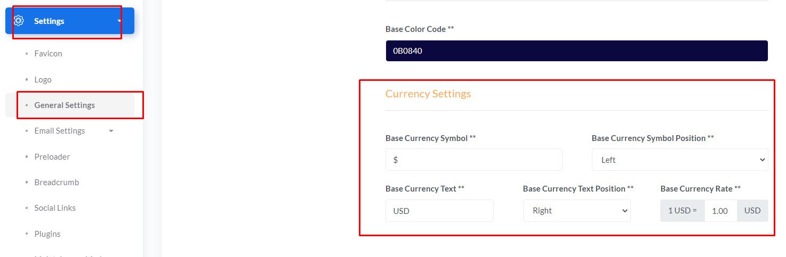Click the Base Color Code field

pyautogui.click(x=576, y=51)
